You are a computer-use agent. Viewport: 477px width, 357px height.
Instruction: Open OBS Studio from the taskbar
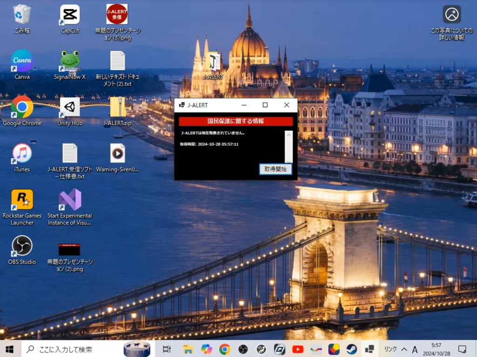(243, 349)
